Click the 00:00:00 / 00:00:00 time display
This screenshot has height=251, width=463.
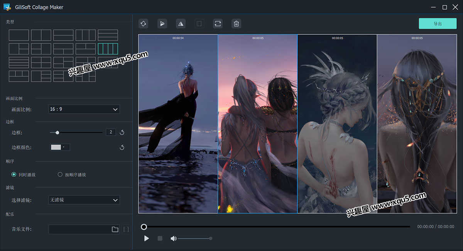(x=436, y=227)
